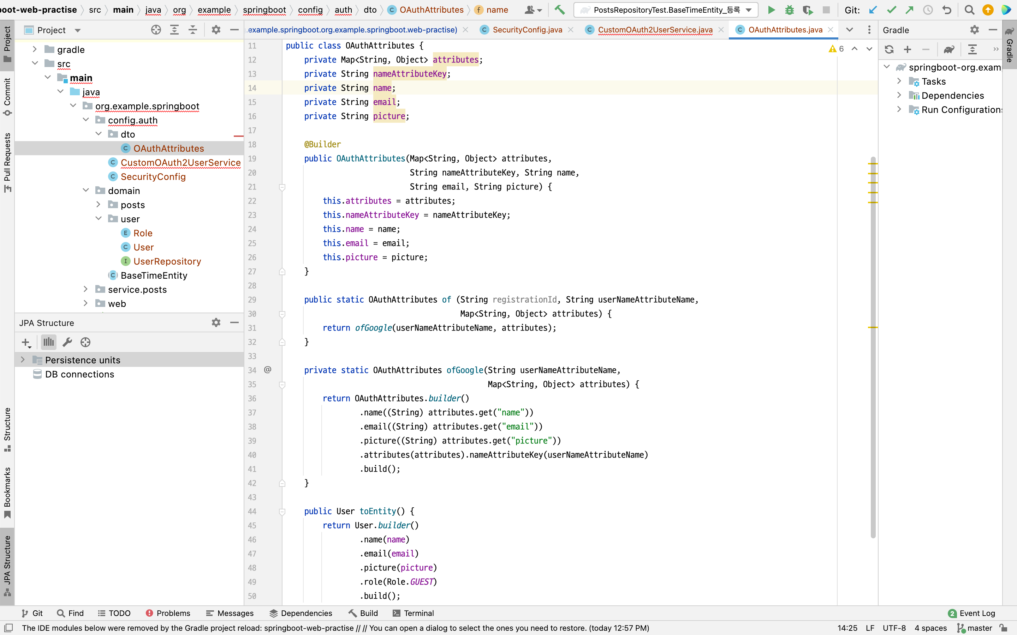Open the Project view mode dropdown
This screenshot has height=635, width=1017.
[77, 30]
